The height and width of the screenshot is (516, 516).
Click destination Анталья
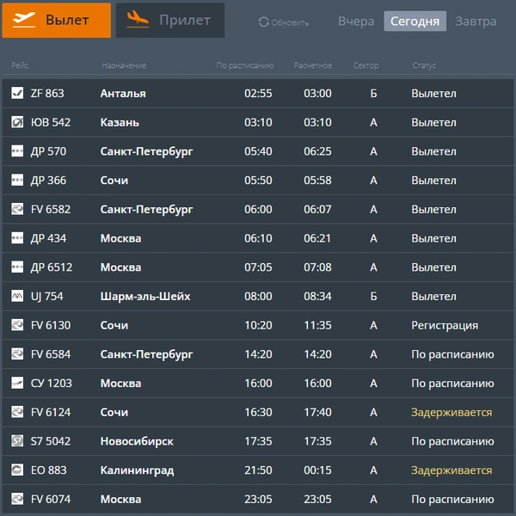point(123,94)
